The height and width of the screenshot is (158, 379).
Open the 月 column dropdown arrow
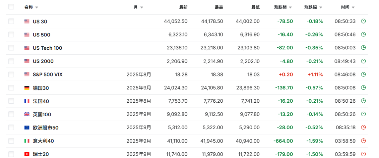141,7
